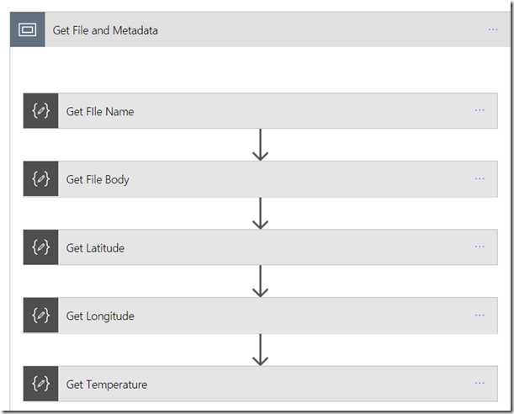Click the compose icon beside Get Latitude

tap(40, 247)
